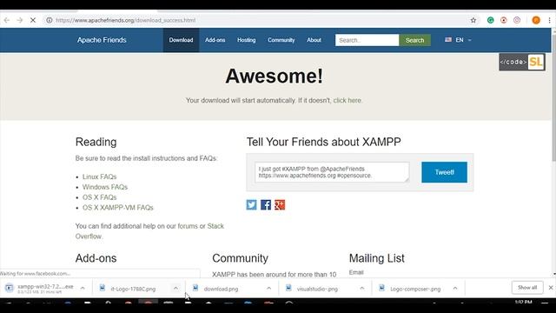556x313 pixels.
Task: Expand download.png options chevron
Action: 268,288
